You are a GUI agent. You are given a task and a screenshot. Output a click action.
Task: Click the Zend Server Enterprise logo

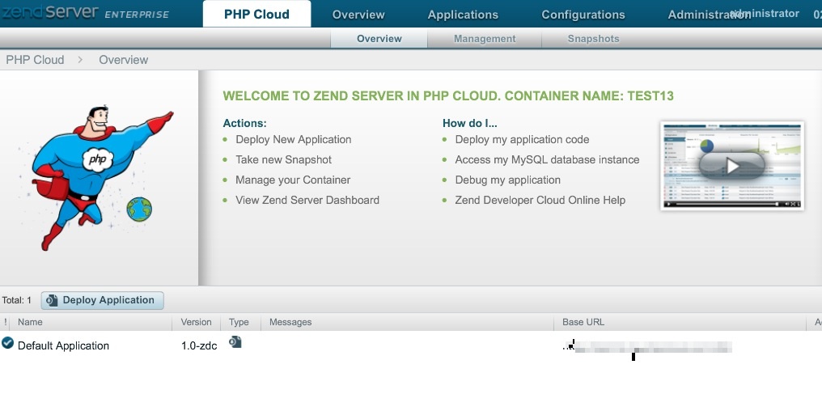pyautogui.click(x=85, y=13)
